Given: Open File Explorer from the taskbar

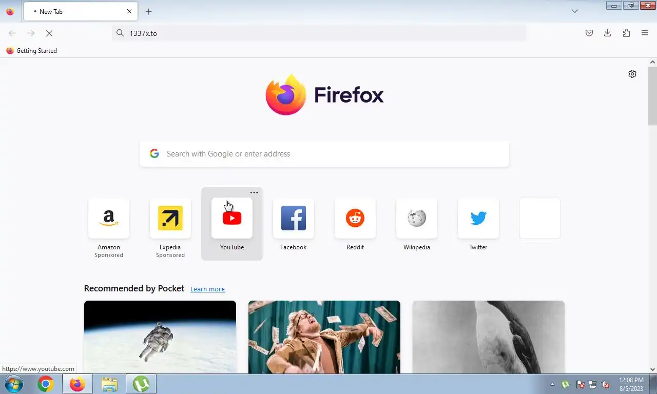Looking at the screenshot, I should [109, 384].
